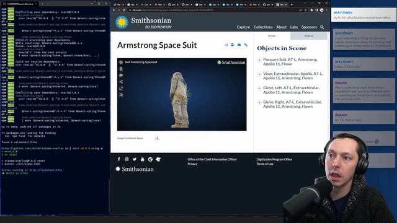Open the YouTube icon in the footer
This screenshot has height=223, width=397.
pos(142,159)
